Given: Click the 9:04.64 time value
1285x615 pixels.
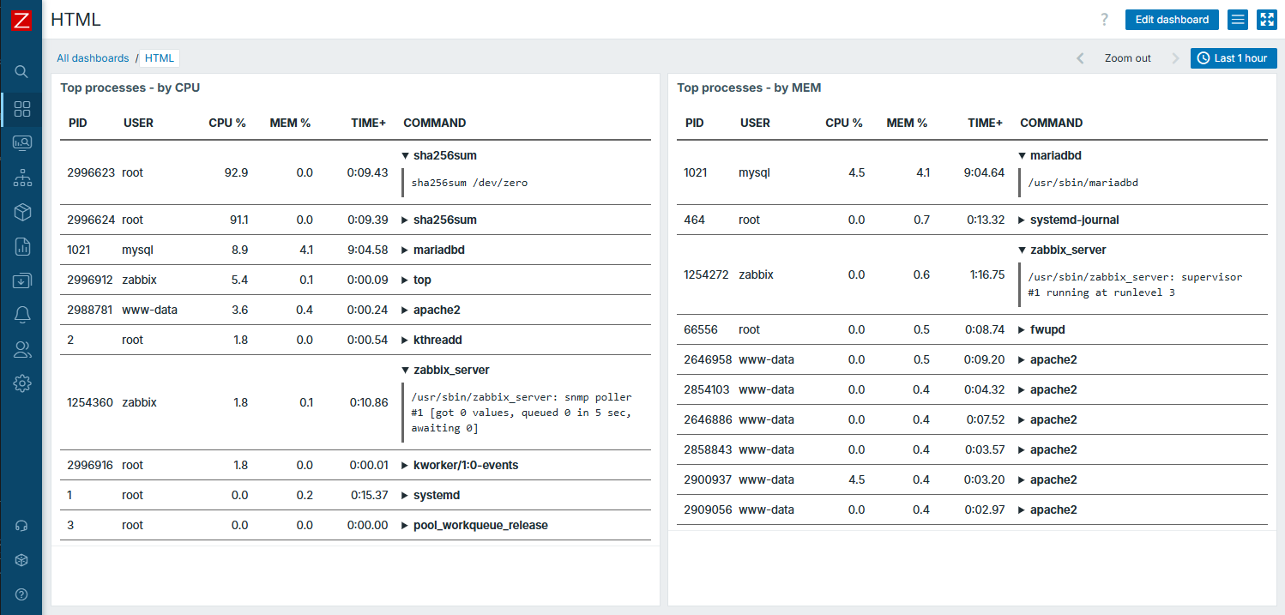Looking at the screenshot, I should coord(984,172).
